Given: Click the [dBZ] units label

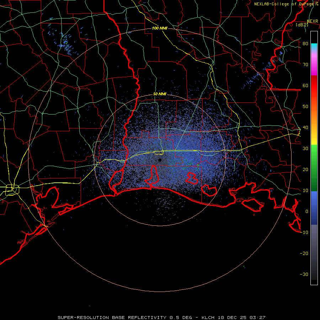Looking at the screenshot, I should tap(302, 25).
